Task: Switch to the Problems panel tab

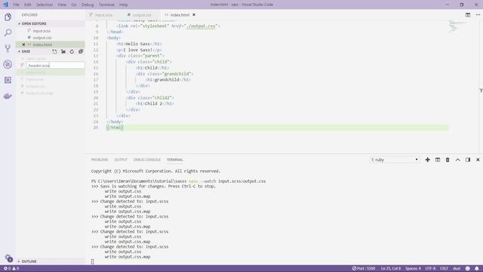Action: click(x=100, y=159)
